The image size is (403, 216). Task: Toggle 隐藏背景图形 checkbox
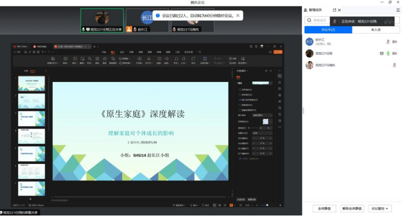click(x=240, y=109)
